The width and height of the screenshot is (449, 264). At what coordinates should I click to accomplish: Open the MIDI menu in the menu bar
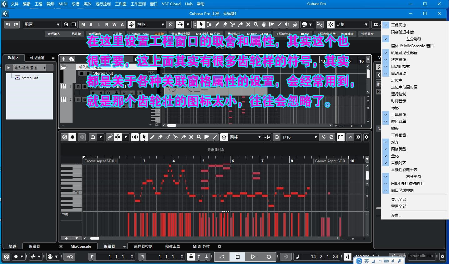coord(63,4)
